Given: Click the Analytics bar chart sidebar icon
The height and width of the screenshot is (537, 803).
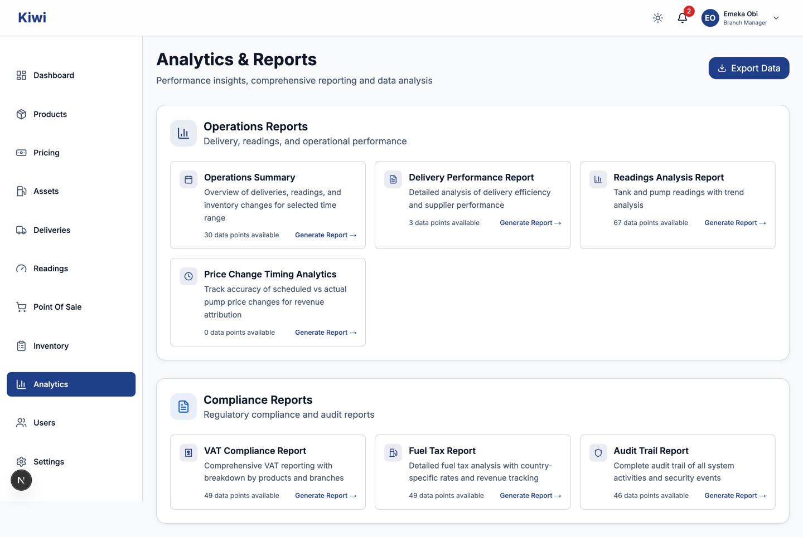Looking at the screenshot, I should [x=21, y=384].
